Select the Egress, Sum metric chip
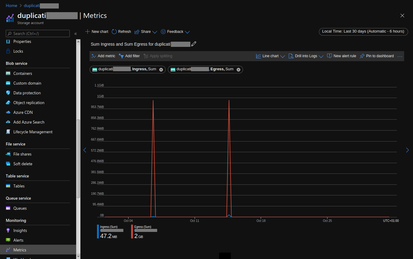The width and height of the screenshot is (413, 259). (x=205, y=69)
